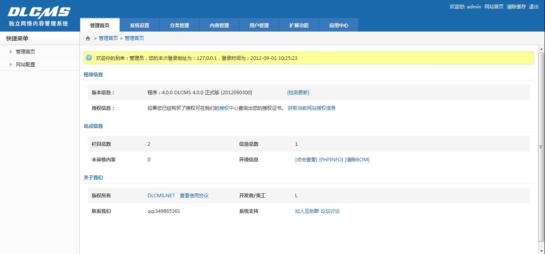The image size is (545, 254).
Task: Open the [PHPINFO] environment link
Action: [x=331, y=160]
